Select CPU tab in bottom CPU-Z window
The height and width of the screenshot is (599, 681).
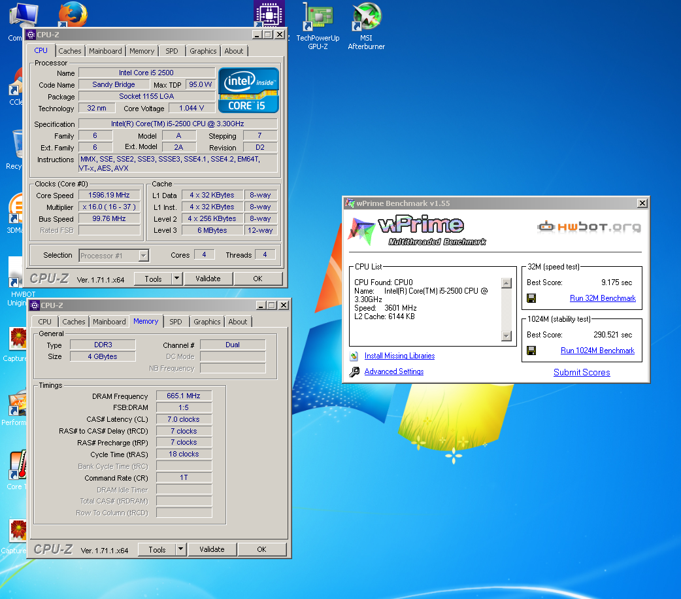point(44,322)
